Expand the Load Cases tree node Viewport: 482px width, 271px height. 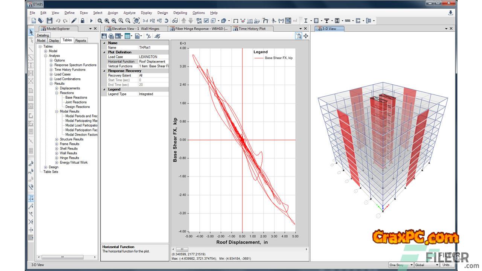51,75
